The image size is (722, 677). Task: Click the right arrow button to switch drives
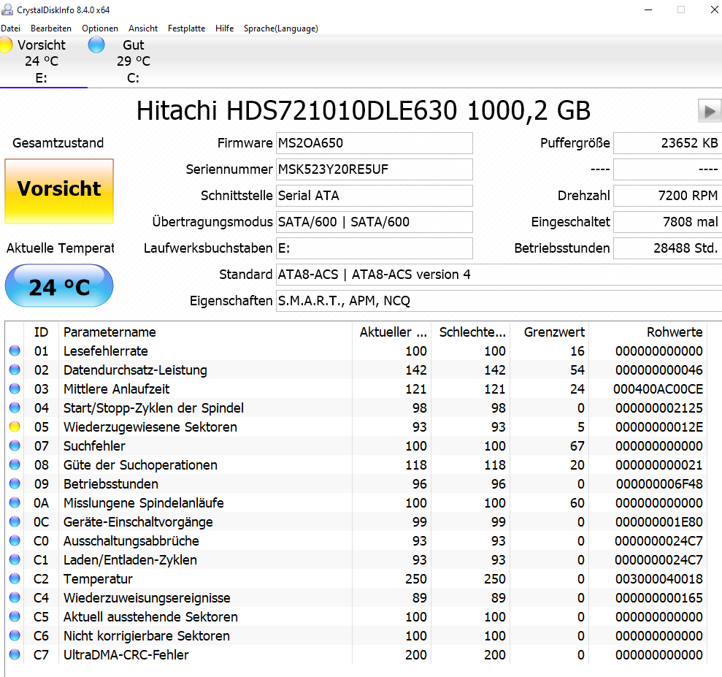pyautogui.click(x=708, y=110)
